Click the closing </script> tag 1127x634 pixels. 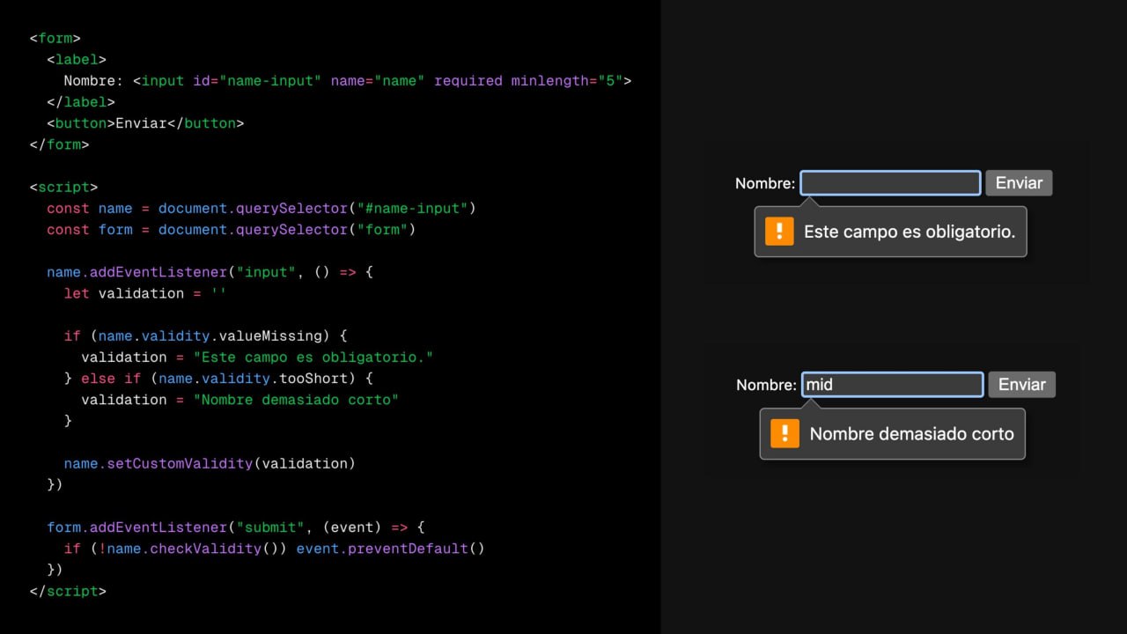68,591
